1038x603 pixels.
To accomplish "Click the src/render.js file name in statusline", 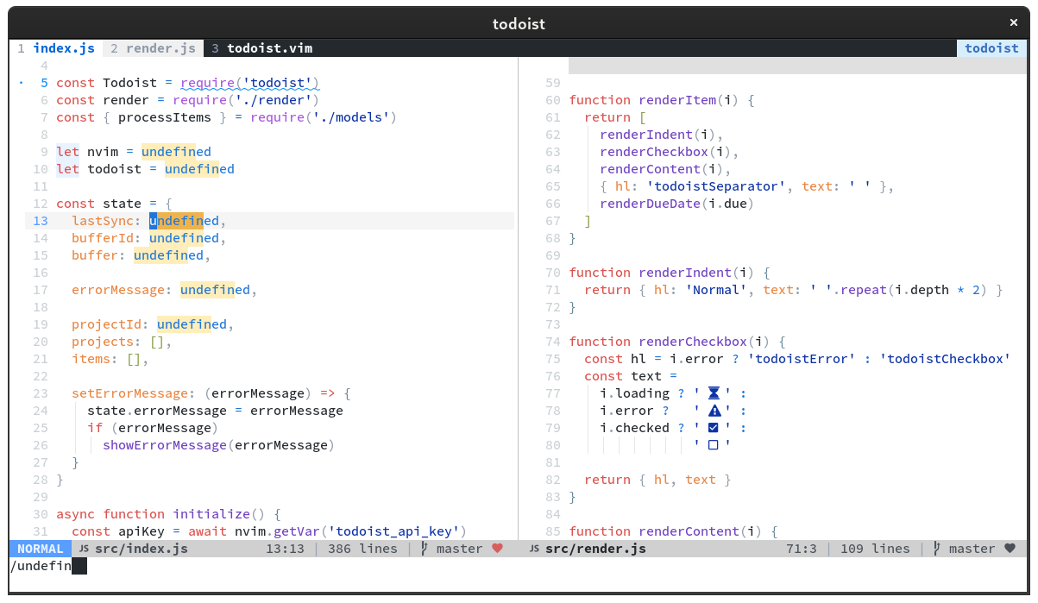I will [595, 549].
